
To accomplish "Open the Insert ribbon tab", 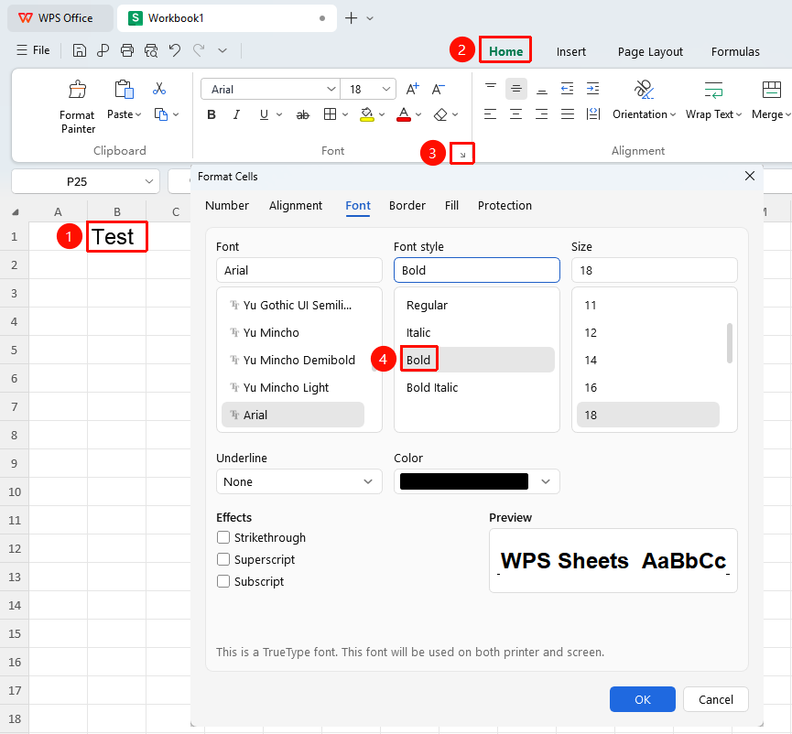I will click(570, 51).
